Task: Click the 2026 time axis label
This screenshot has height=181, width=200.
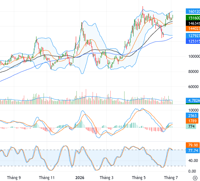Action: 80,177
